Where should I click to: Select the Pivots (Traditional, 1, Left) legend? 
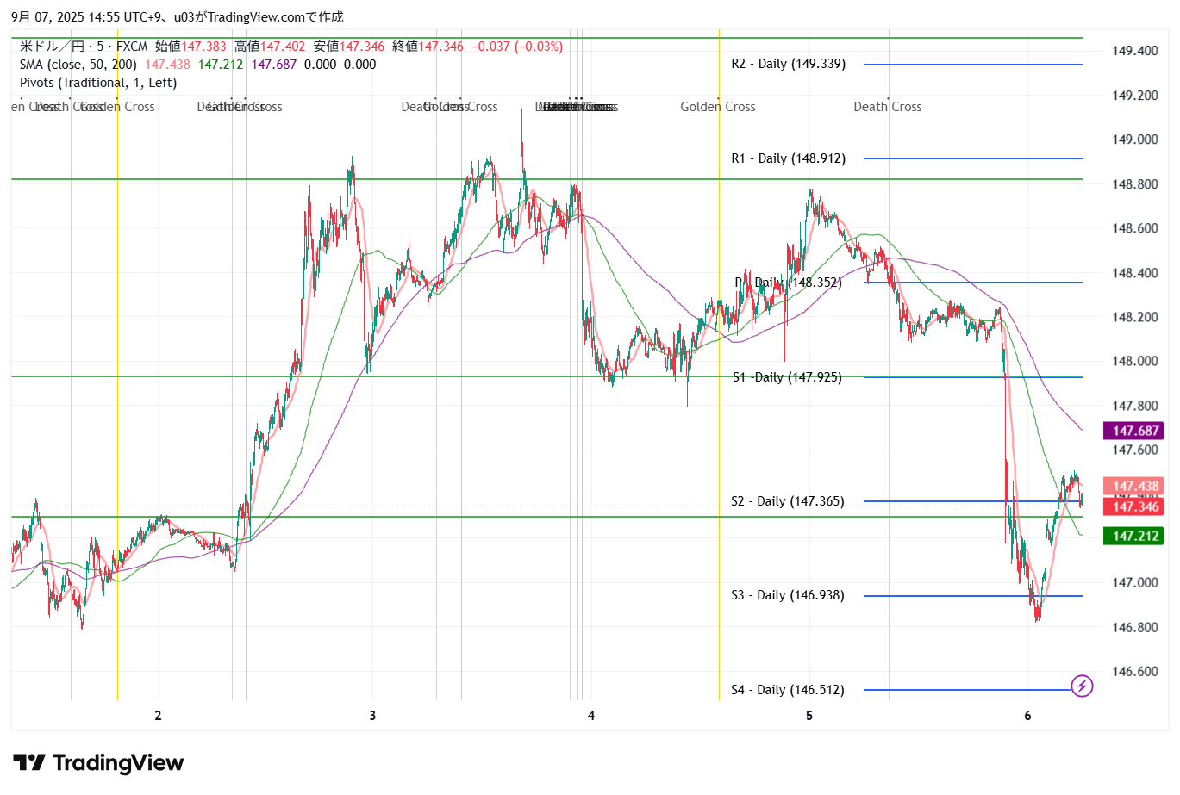point(98,83)
